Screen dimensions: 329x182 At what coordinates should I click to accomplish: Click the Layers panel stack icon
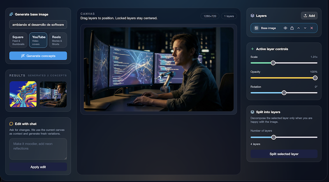click(253, 16)
